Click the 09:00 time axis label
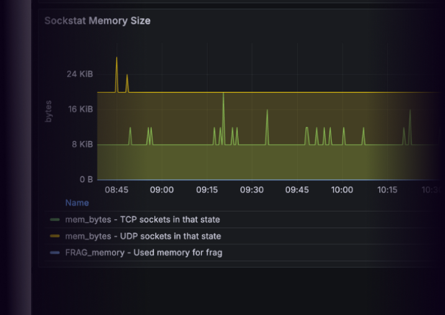The width and height of the screenshot is (445, 315). pos(162,190)
